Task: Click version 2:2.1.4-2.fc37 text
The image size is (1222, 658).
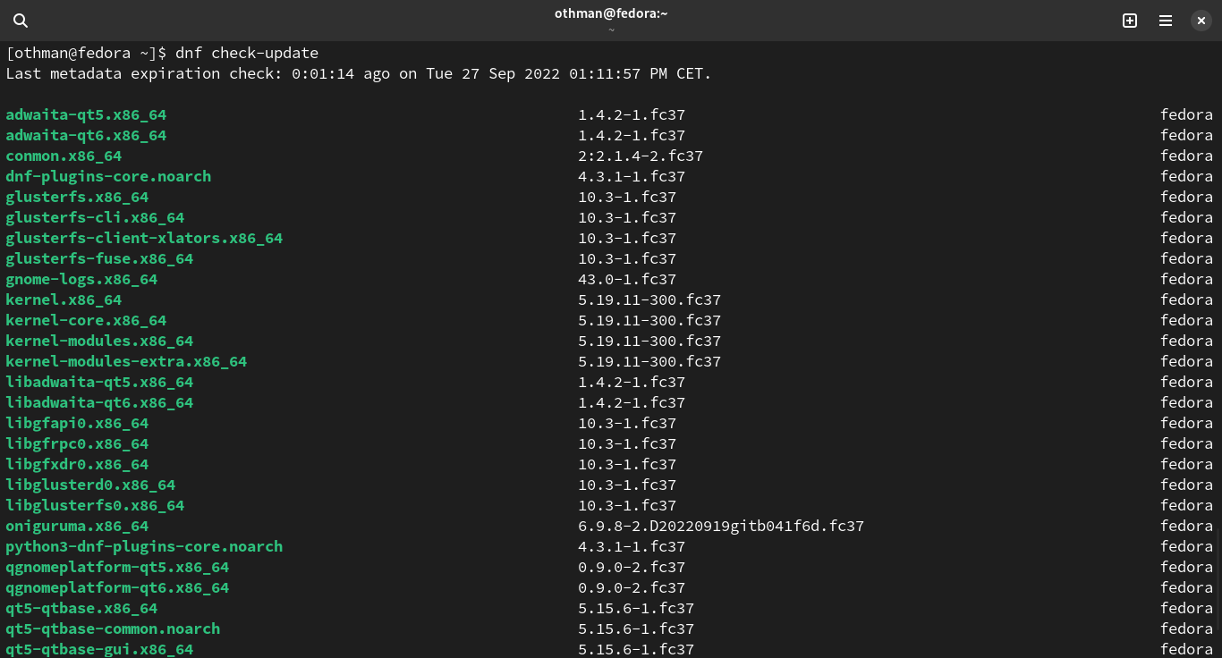Action: click(x=641, y=156)
